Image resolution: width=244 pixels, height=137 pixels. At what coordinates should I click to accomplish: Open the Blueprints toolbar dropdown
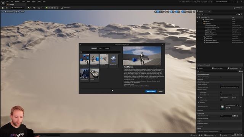[34, 8]
